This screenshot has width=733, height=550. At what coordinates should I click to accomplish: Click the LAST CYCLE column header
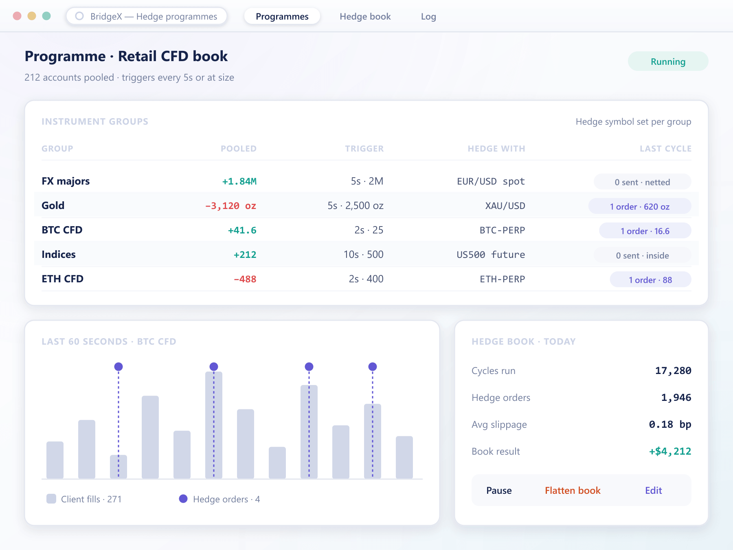coord(665,149)
